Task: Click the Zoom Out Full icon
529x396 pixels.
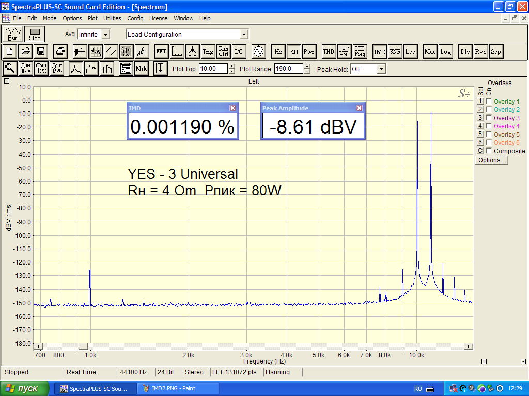Action: coord(57,68)
